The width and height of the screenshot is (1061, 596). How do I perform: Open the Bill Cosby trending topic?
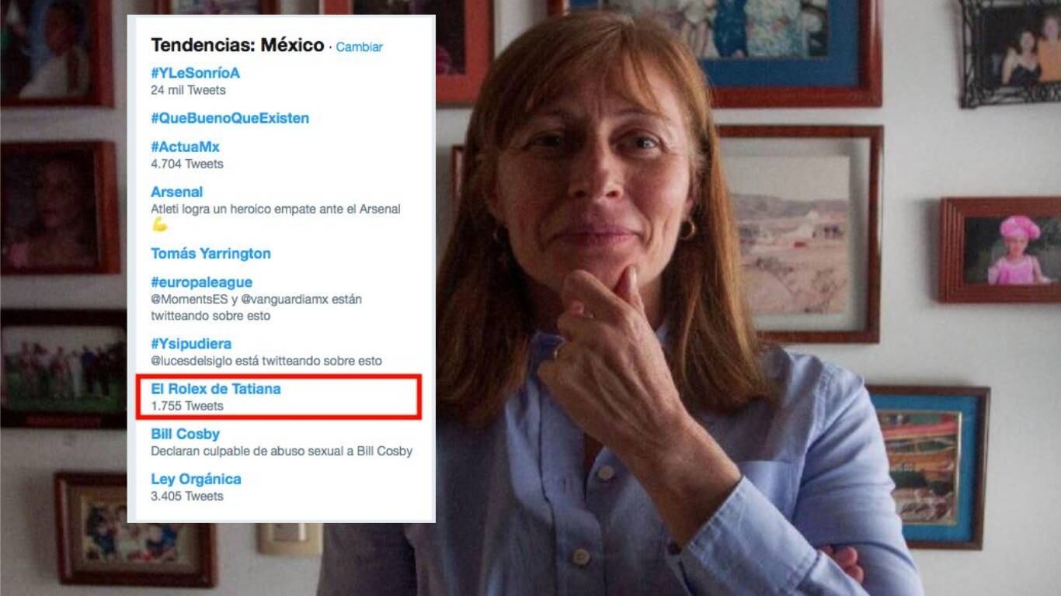pyautogui.click(x=185, y=434)
